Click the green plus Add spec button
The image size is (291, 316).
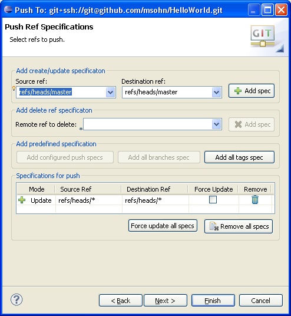click(x=252, y=91)
